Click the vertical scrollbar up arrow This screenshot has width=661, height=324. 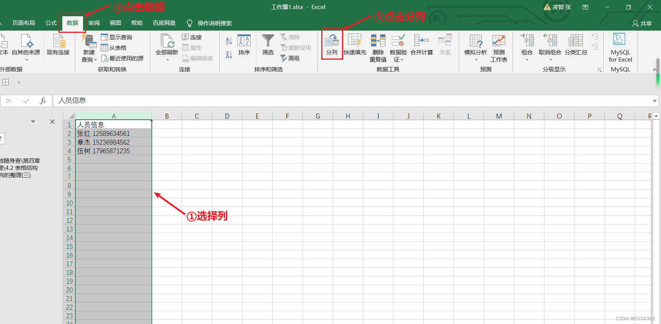pos(656,116)
